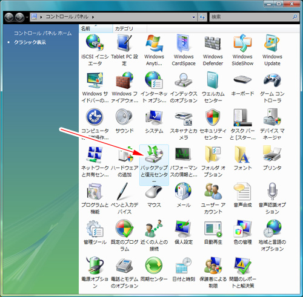Open キーボード settings icon
Image resolution: width=303 pixels, height=297 pixels.
coord(242,80)
